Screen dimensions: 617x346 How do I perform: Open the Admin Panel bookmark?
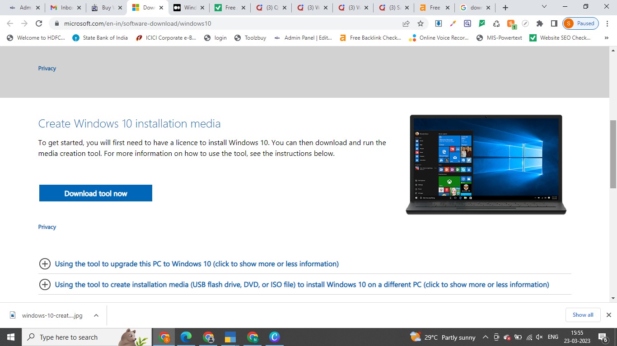[x=303, y=38]
